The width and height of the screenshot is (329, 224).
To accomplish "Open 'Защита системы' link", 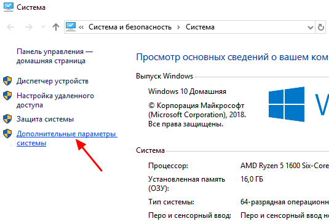I will pyautogui.click(x=45, y=119).
